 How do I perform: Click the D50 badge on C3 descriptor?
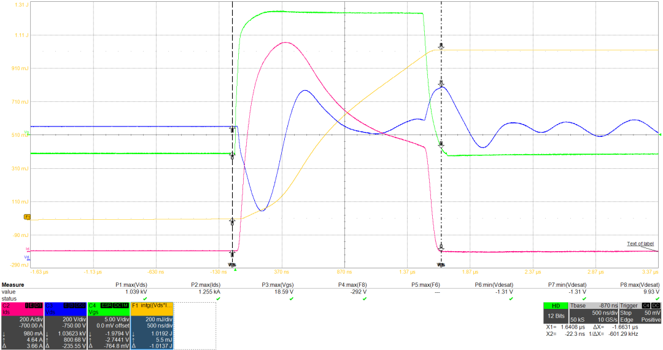click(80, 305)
